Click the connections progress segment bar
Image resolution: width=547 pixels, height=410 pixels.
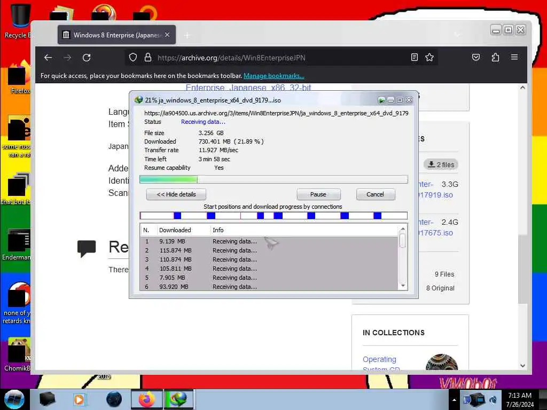[273, 216]
